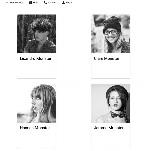Open the Help menu item
The height and width of the screenshot is (151, 151).
[33, 3]
